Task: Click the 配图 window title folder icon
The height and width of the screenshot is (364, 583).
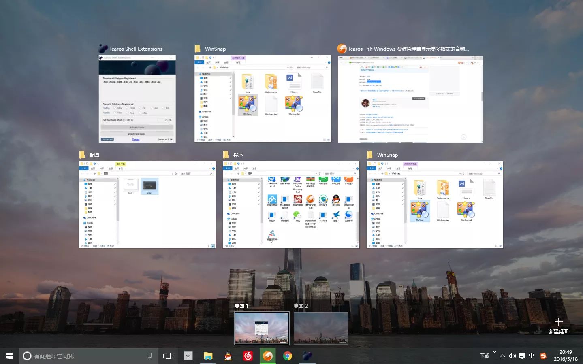Action: click(x=82, y=155)
